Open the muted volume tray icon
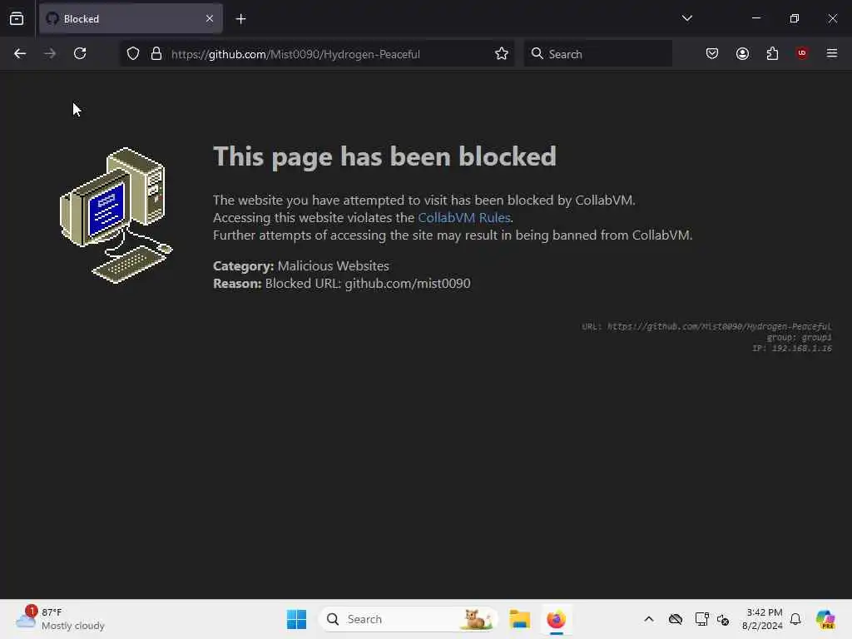The width and height of the screenshot is (852, 639). [x=723, y=619]
